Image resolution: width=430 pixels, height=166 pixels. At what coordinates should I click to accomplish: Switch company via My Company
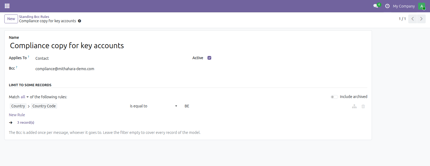click(404, 6)
